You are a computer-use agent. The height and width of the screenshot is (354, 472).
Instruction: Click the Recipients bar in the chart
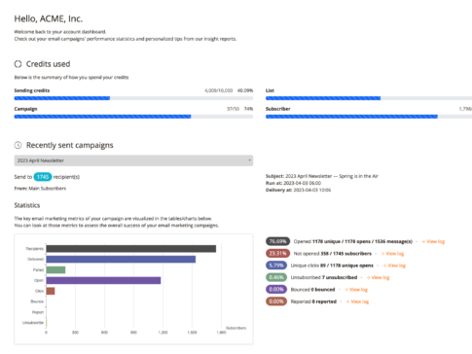[x=131, y=249]
